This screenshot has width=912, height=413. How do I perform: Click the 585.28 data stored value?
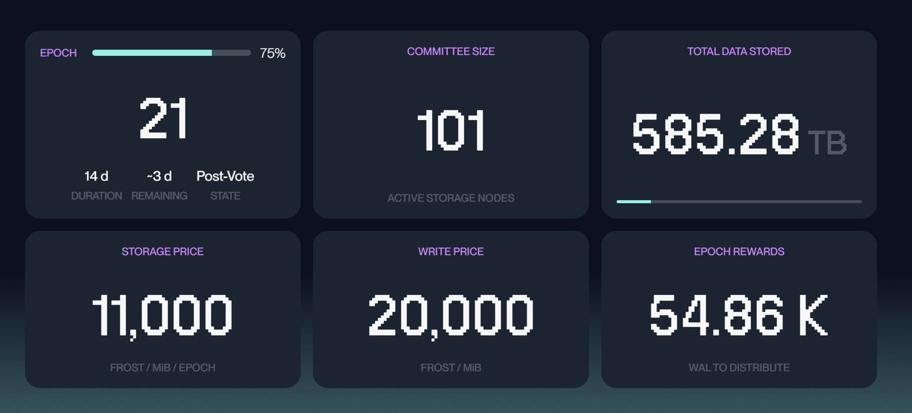point(715,134)
